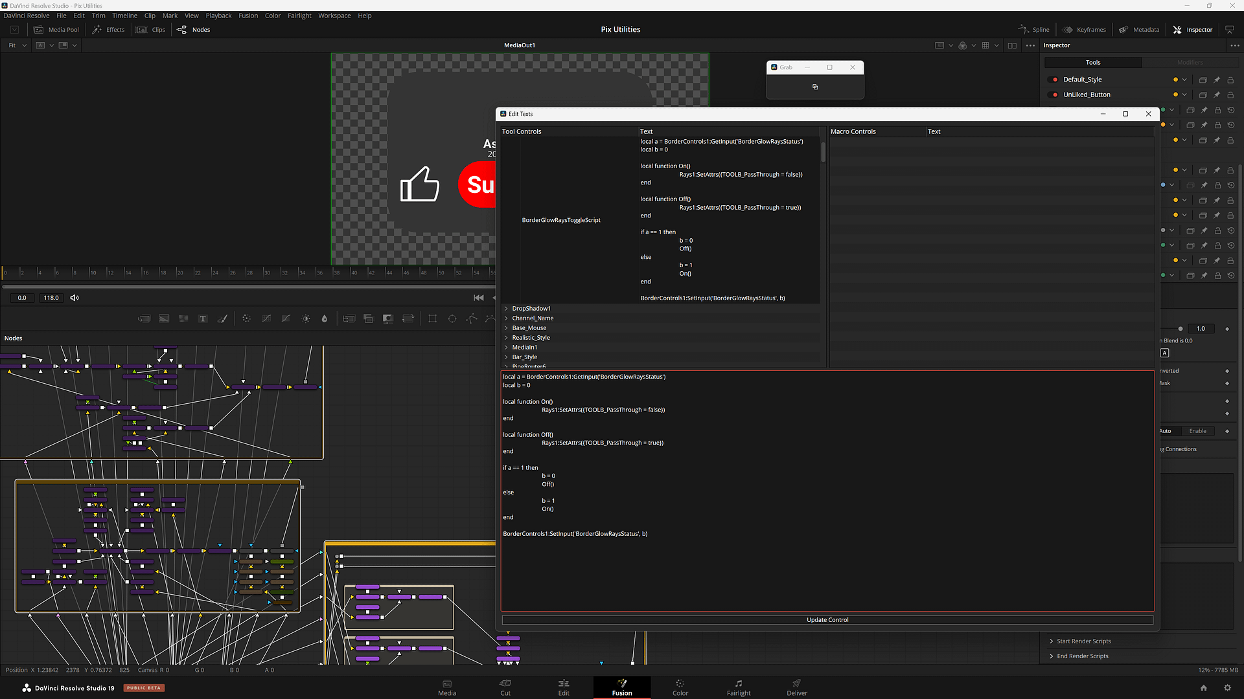Toggle the UnLiked_Button enable switch

point(1053,94)
